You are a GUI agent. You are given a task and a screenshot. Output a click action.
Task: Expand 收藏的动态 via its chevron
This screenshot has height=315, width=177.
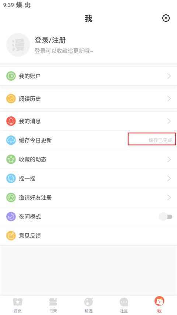point(169,159)
